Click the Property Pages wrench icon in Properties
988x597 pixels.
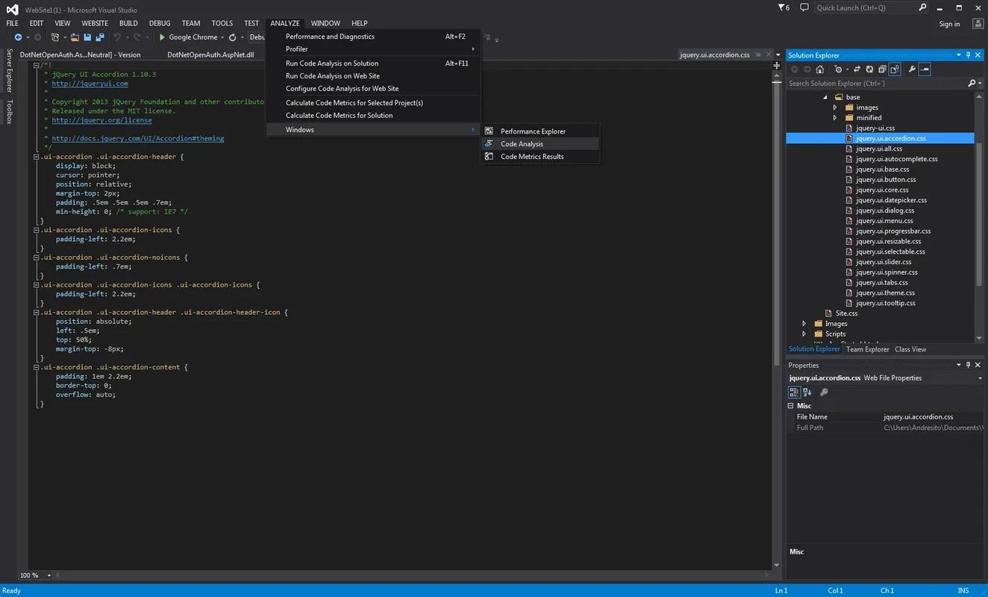pos(824,392)
